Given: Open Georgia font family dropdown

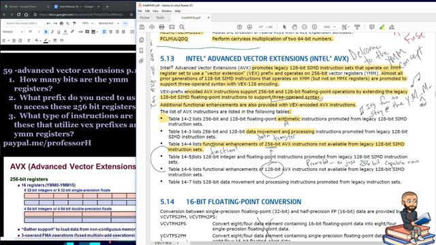Looking at the screenshot, I should point(13,32).
